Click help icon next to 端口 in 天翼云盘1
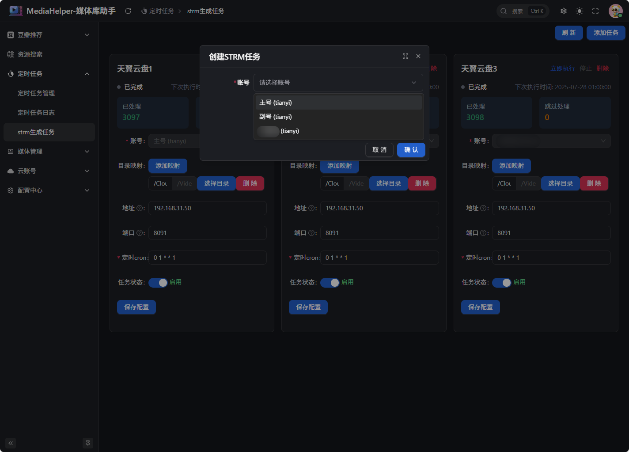Image resolution: width=629 pixels, height=452 pixels. (140, 233)
